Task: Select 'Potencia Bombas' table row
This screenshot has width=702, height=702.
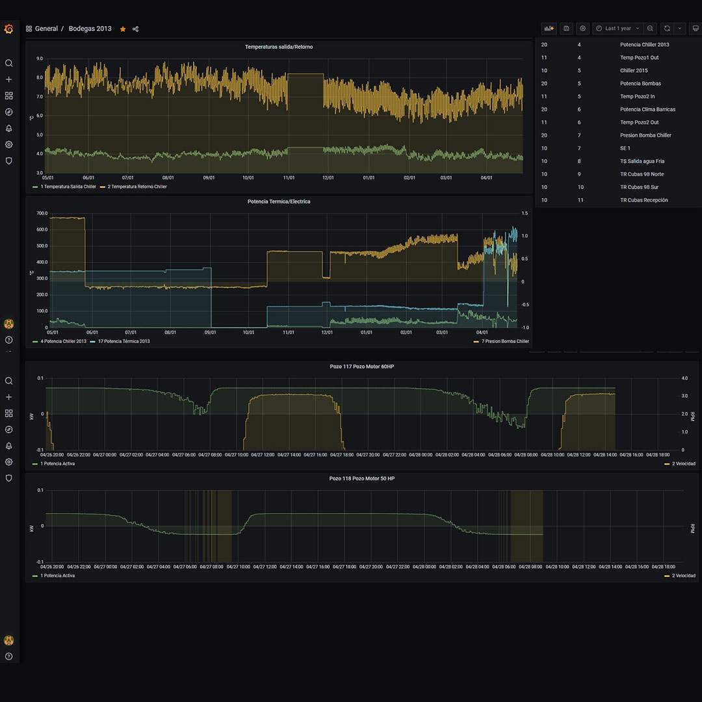Action: (618, 84)
